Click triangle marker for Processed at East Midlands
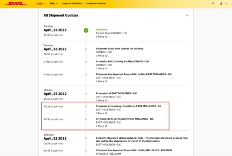The image size is (232, 156). [86, 93]
